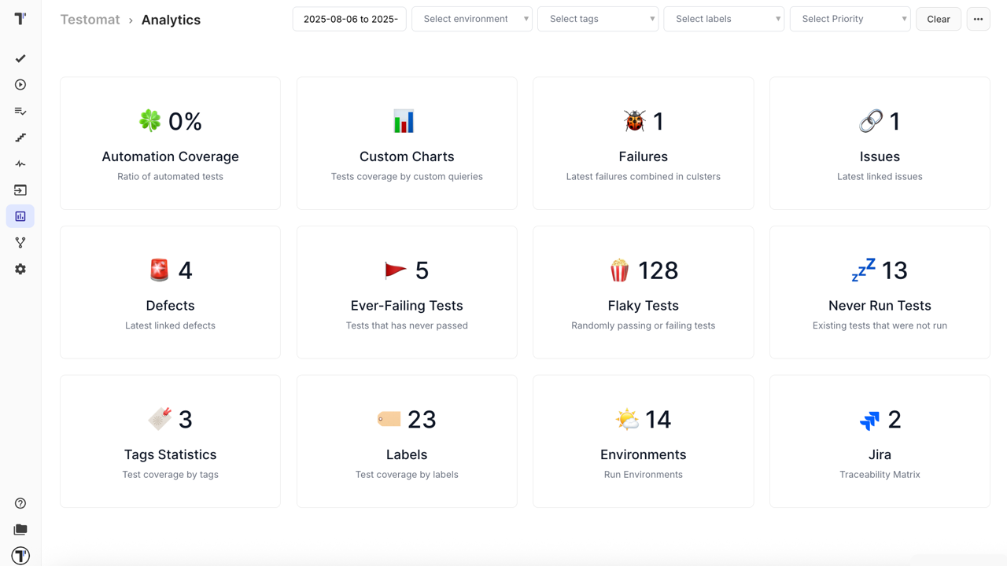Open the date range picker field
Viewport: 1007px width, 566px height.
(349, 19)
